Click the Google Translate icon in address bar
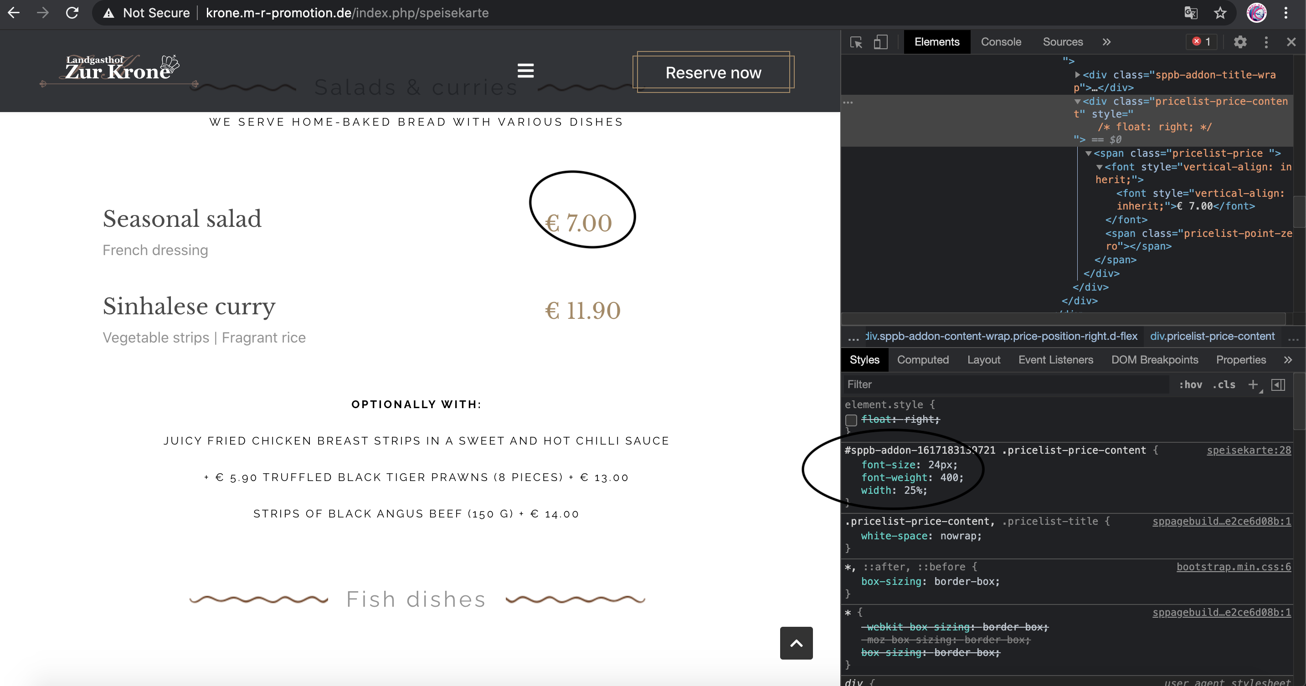1306x686 pixels. 1191,13
